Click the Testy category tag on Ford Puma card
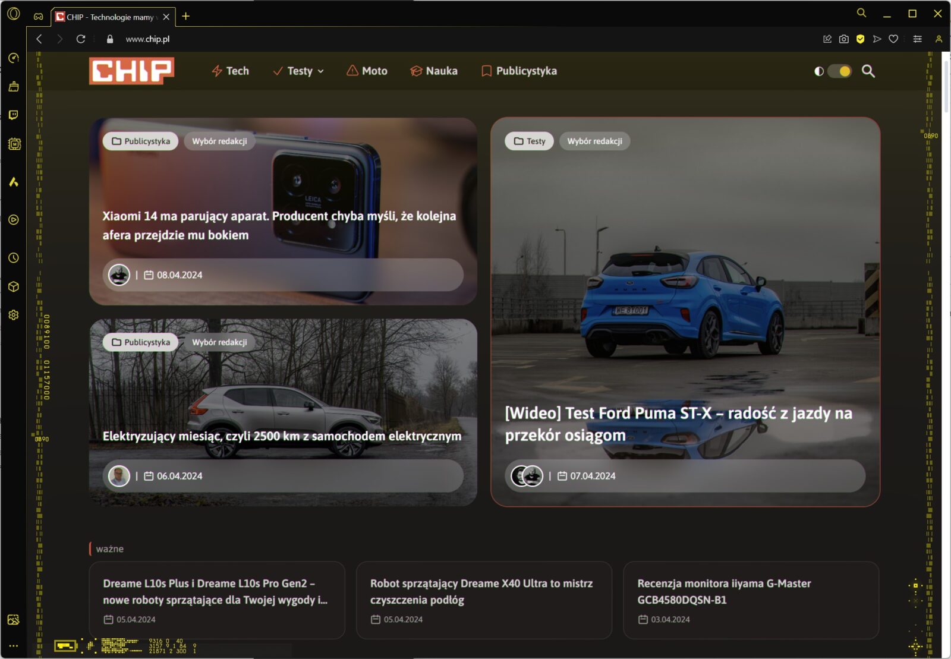 (529, 141)
